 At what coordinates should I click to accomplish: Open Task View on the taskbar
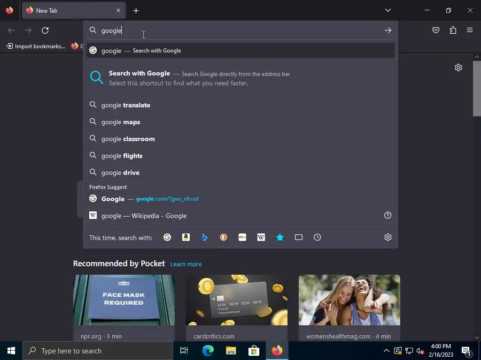(x=184, y=351)
